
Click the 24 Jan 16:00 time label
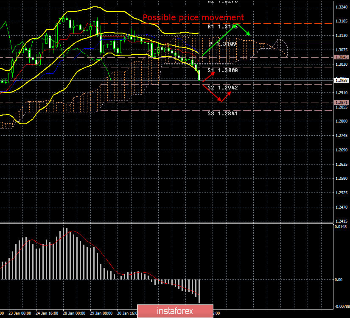47,313
